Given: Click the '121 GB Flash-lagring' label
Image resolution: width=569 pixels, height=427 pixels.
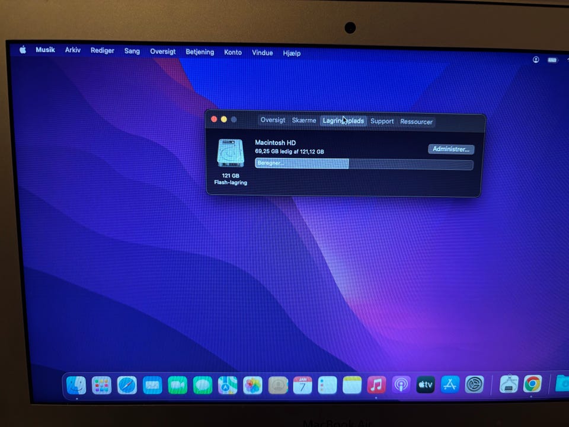Looking at the screenshot, I should click(x=231, y=179).
